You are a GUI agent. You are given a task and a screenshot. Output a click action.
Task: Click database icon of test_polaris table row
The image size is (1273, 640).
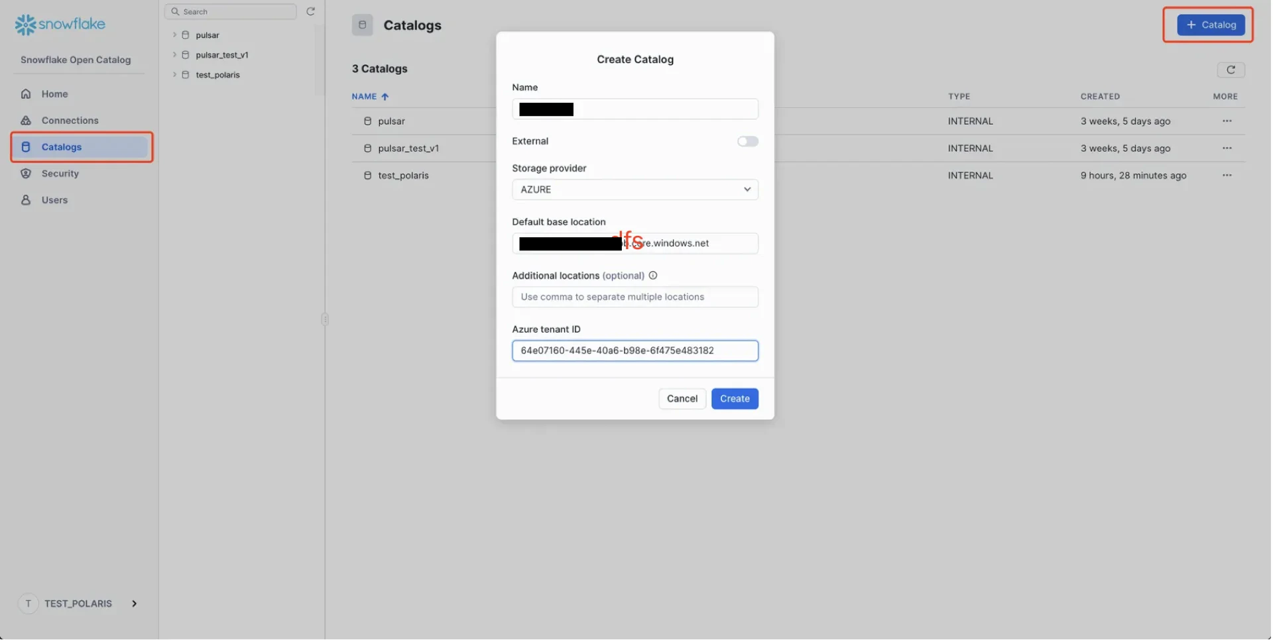pyautogui.click(x=367, y=176)
